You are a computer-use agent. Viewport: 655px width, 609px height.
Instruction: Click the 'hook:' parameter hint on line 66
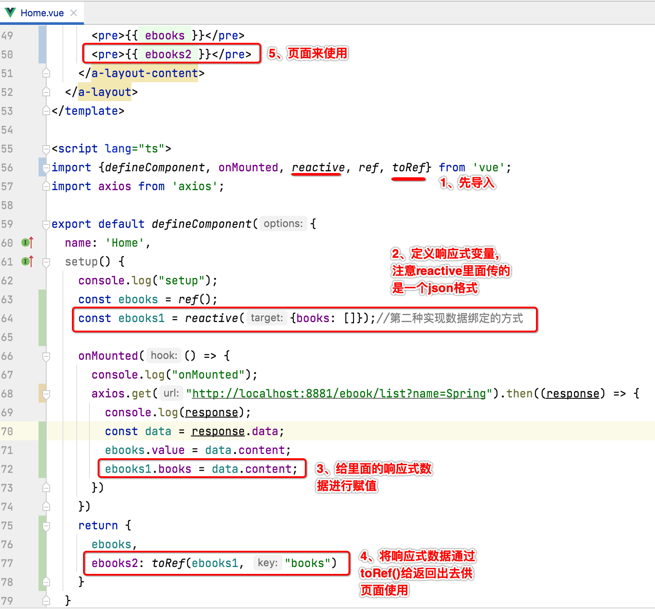pyautogui.click(x=164, y=355)
